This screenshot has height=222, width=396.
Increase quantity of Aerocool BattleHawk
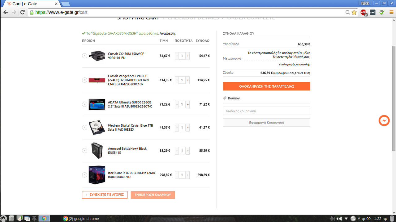point(187,151)
